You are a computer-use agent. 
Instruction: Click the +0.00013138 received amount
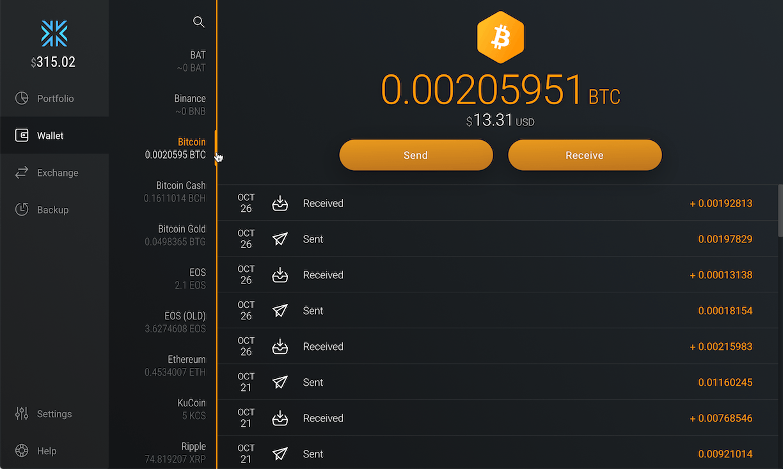721,275
